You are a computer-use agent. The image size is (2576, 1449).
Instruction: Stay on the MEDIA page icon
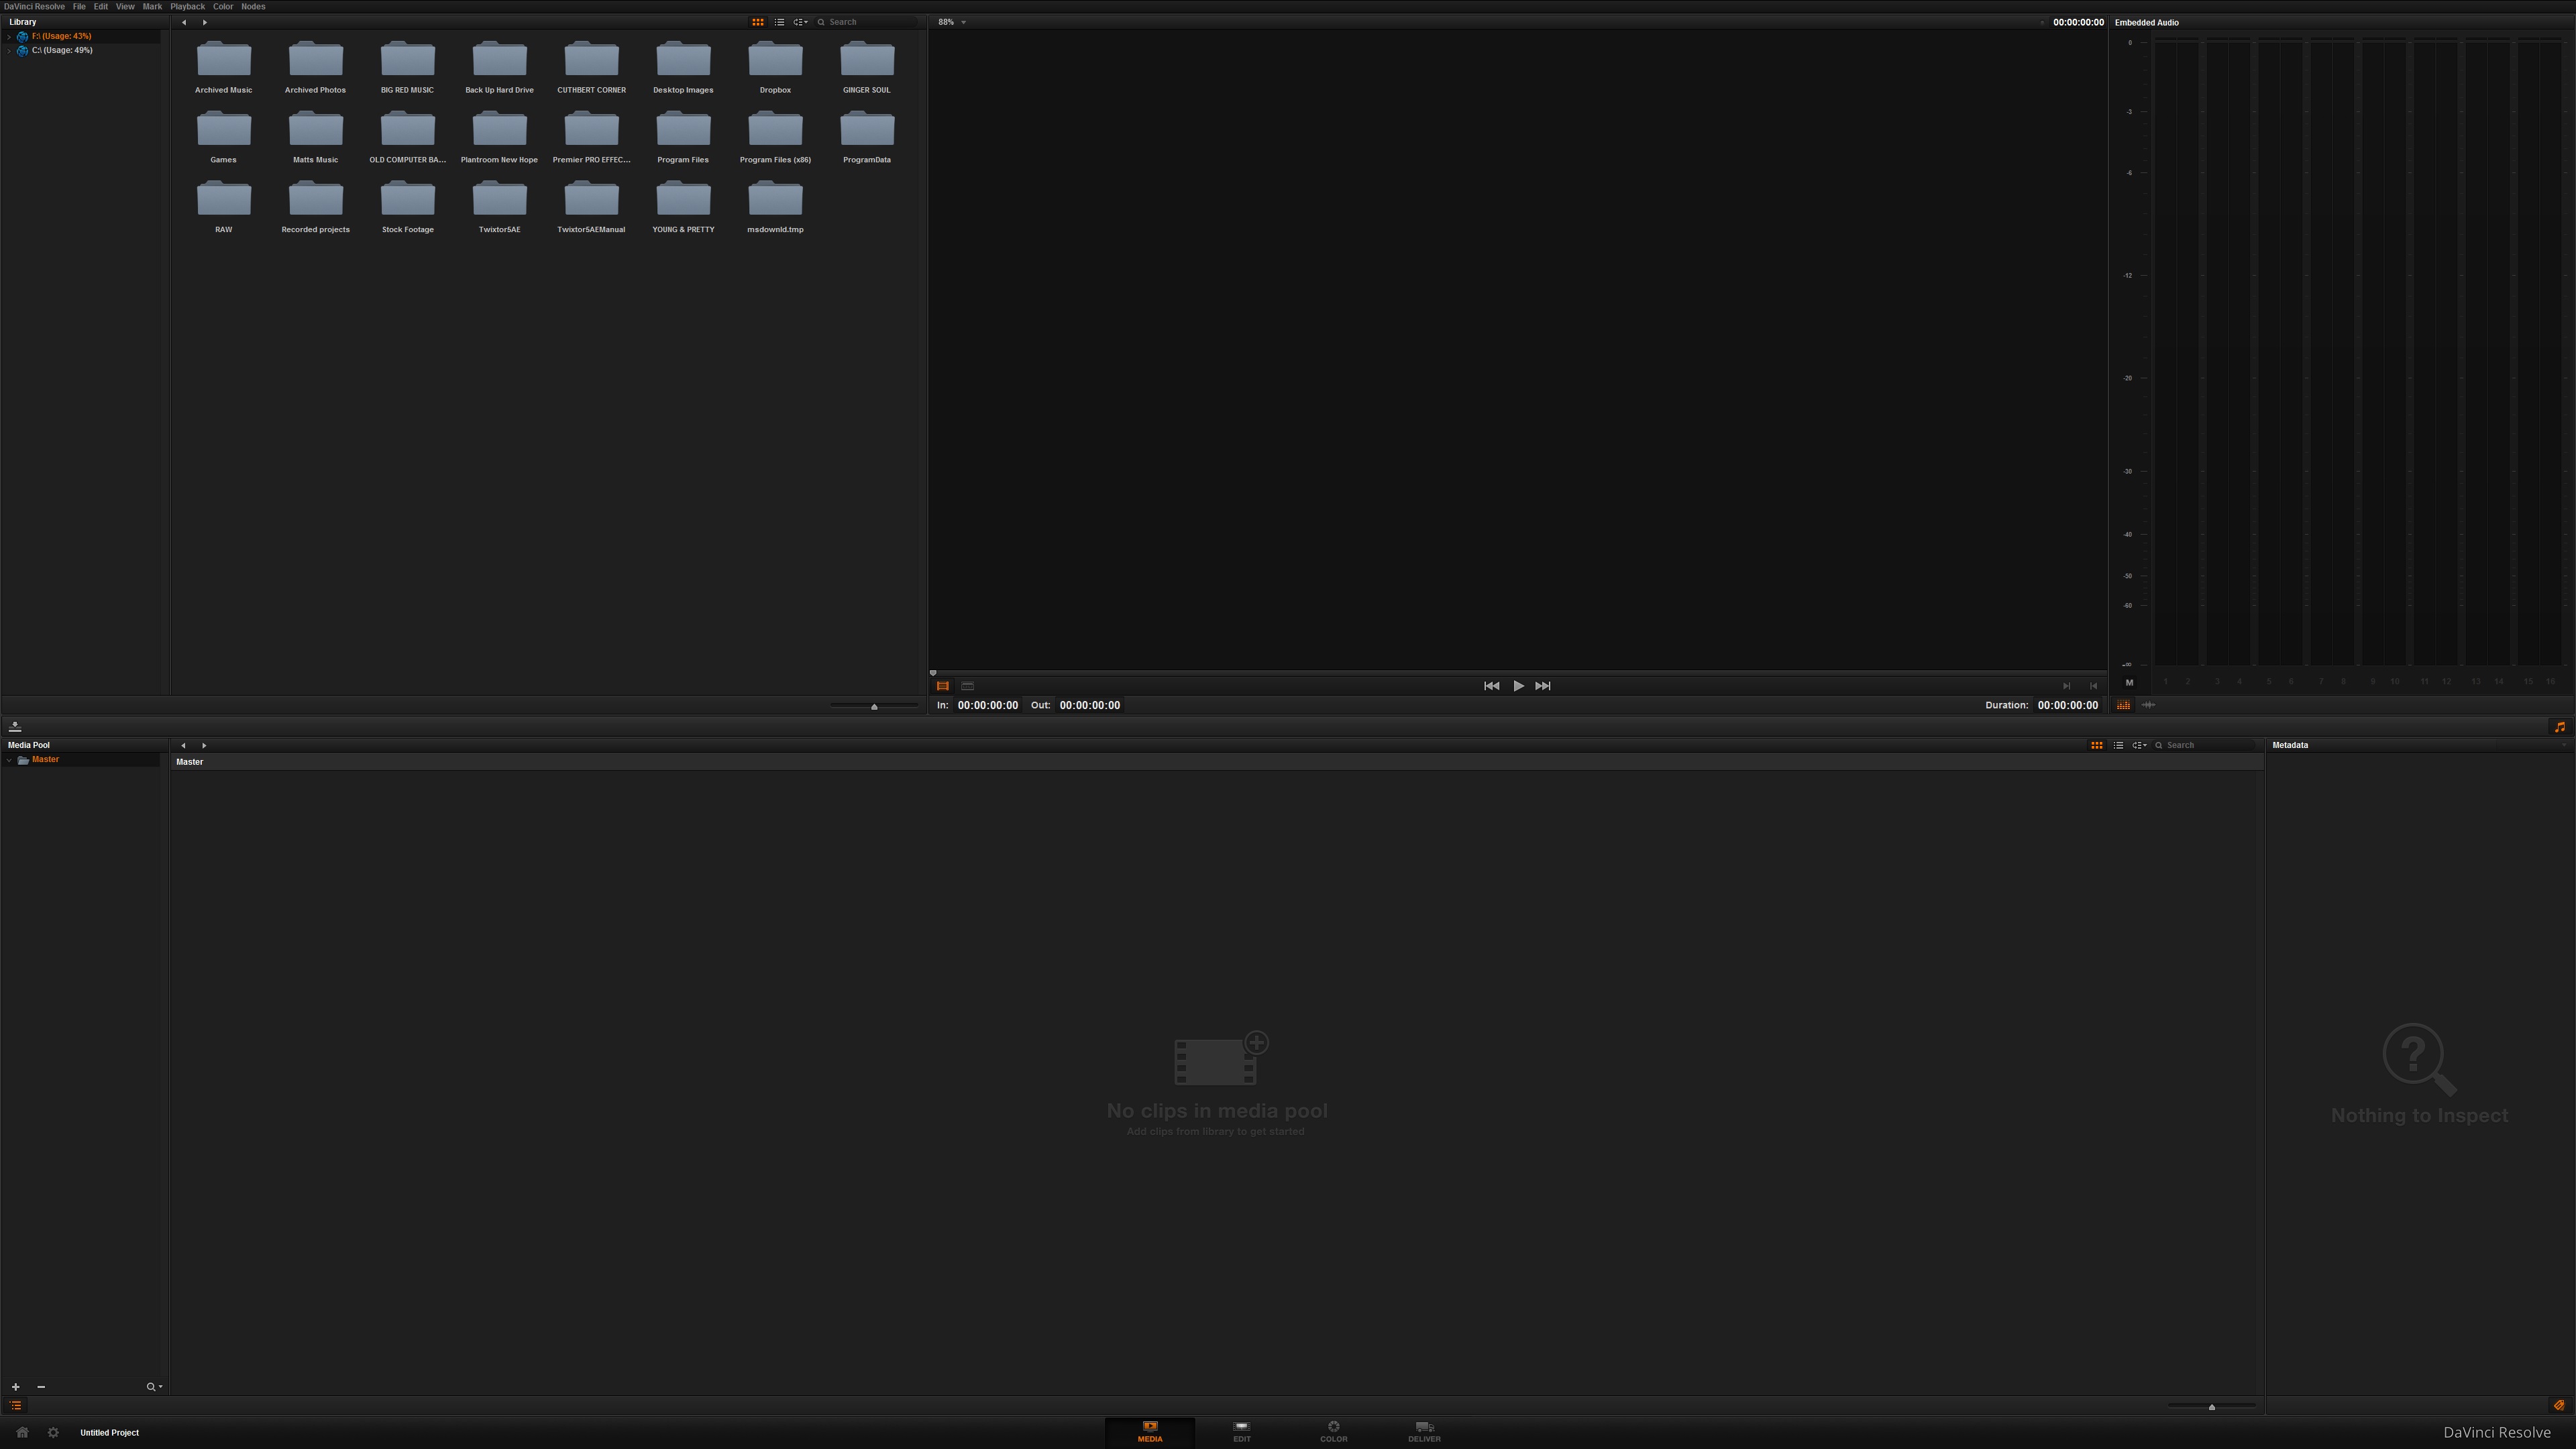(1150, 1431)
